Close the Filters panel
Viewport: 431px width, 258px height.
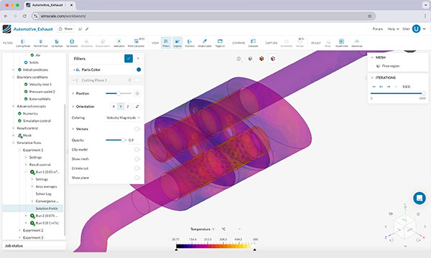click(138, 58)
